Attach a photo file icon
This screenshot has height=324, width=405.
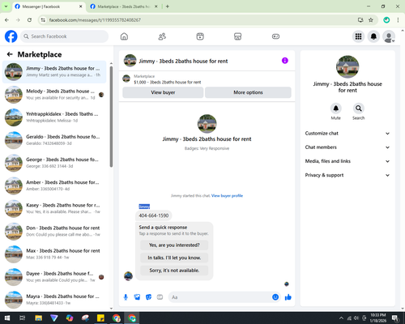click(137, 297)
